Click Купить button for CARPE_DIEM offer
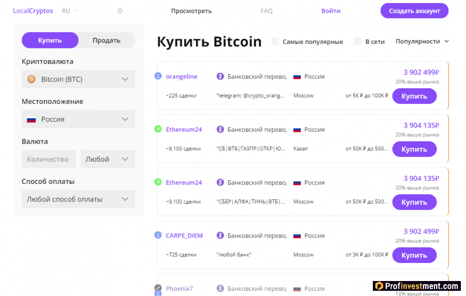The height and width of the screenshot is (296, 466). 414,255
